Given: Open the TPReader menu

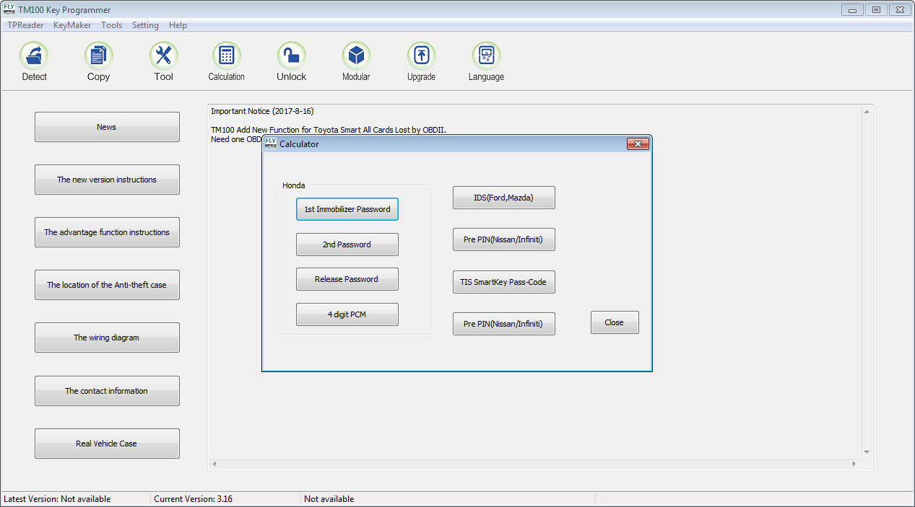Looking at the screenshot, I should point(25,25).
